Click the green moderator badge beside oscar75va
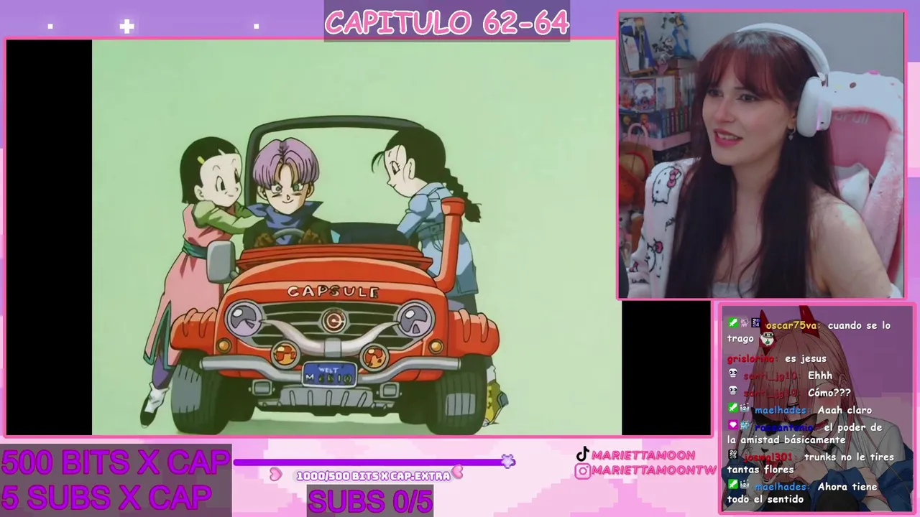This screenshot has width=920, height=517. click(732, 323)
